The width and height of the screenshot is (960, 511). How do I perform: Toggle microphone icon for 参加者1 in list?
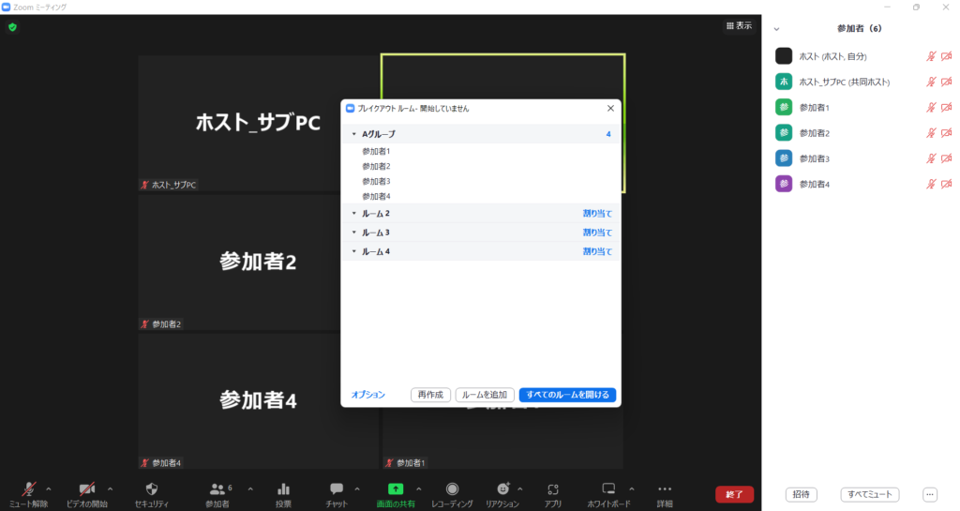click(x=931, y=108)
